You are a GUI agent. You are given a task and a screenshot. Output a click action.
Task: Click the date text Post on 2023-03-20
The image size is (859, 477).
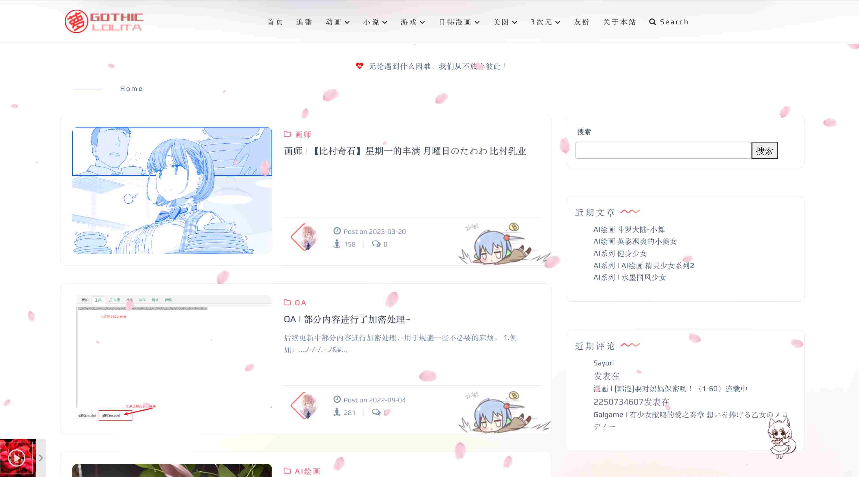pyautogui.click(x=374, y=232)
